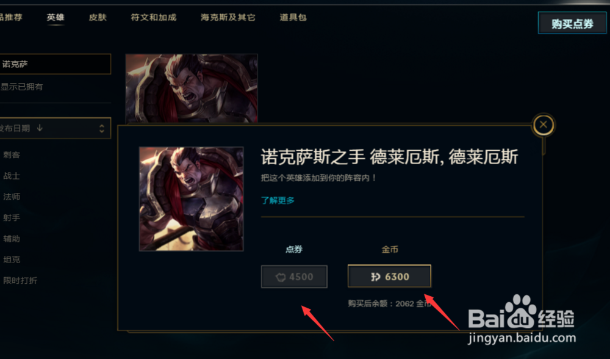Click the 购买点券 button
This screenshot has height=359, width=610.
tap(572, 23)
